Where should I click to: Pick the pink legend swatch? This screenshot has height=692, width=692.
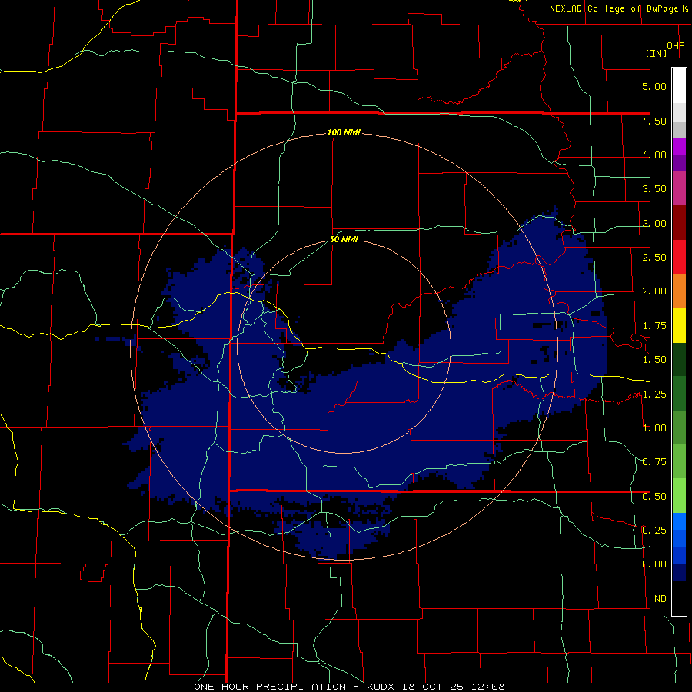pos(679,189)
